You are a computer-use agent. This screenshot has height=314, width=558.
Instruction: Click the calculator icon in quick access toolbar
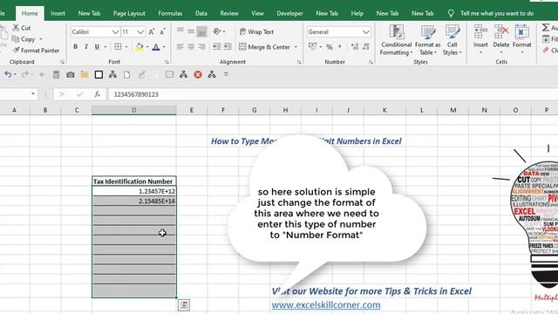(x=56, y=74)
